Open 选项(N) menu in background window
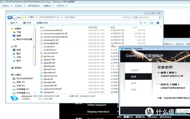This screenshot has height=119, width=190. pyautogui.click(x=180, y=44)
